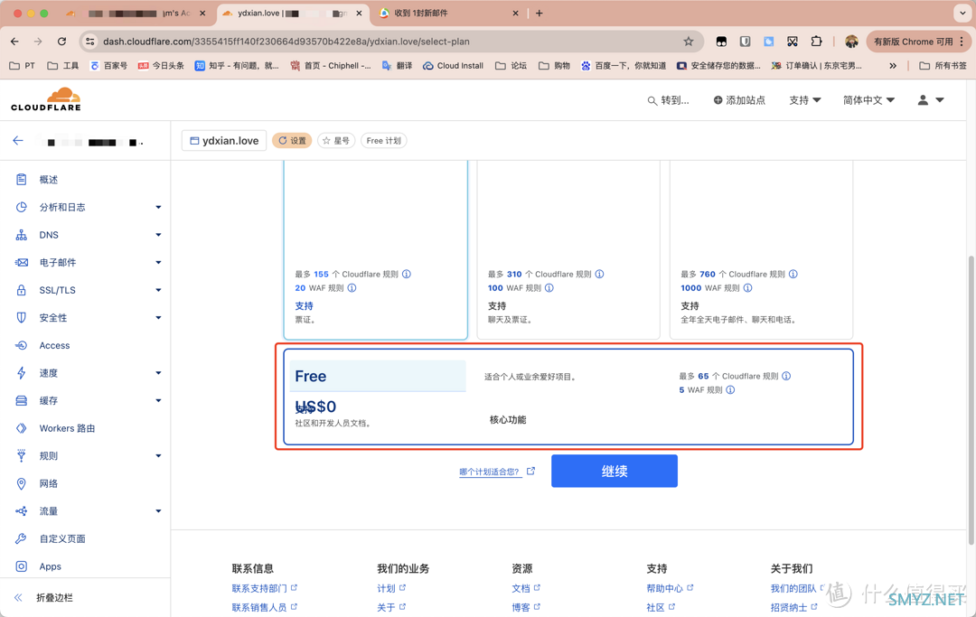Click the Cloudflare logo
This screenshot has width=976, height=617.
(46, 99)
